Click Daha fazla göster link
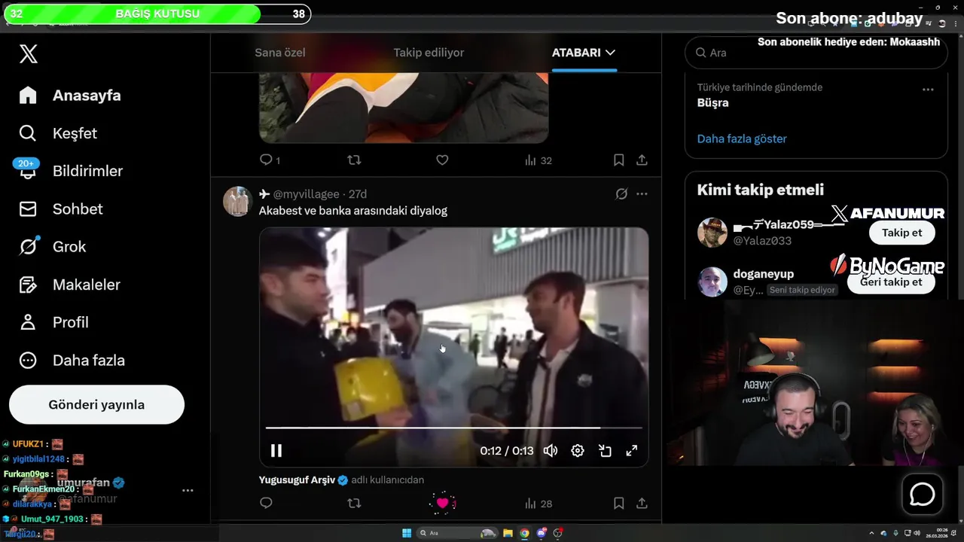 742,139
